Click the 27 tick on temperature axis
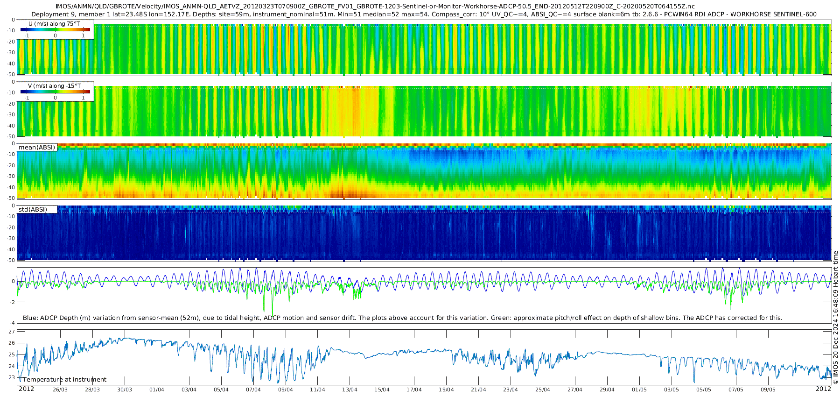 tap(12, 332)
